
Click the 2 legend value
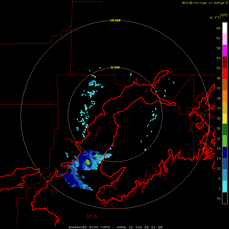tap(220, 189)
